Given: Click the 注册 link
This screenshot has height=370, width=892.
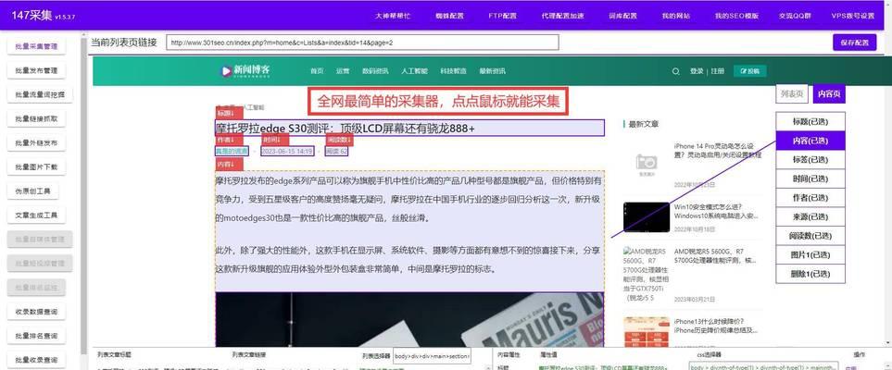Looking at the screenshot, I should (717, 71).
